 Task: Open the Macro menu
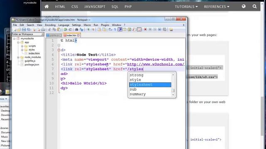(87, 25)
